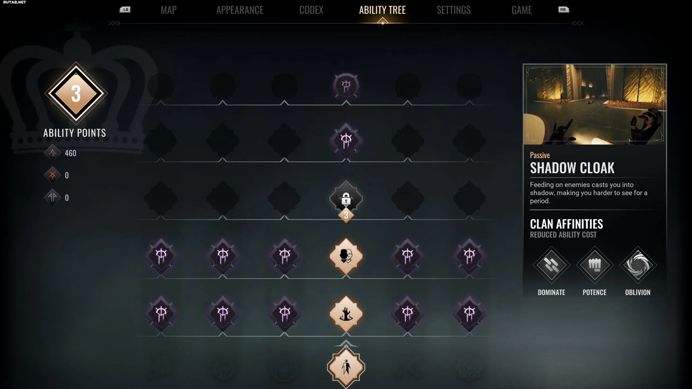Click the RB next tab button
692x389 pixels.
[564, 9]
